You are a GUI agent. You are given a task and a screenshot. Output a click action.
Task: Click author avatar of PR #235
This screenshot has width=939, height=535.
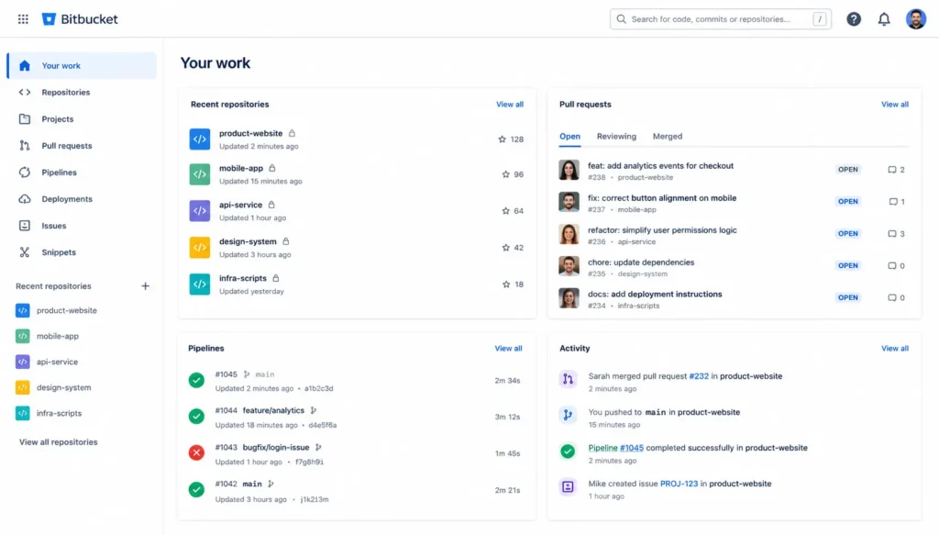click(569, 266)
